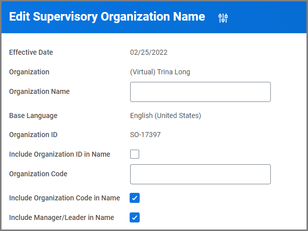Click the Organization Code text field
The image size is (308, 231).
tap(200, 174)
